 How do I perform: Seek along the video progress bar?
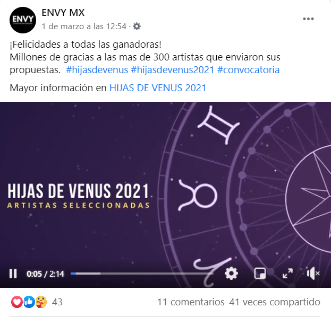[142, 274]
